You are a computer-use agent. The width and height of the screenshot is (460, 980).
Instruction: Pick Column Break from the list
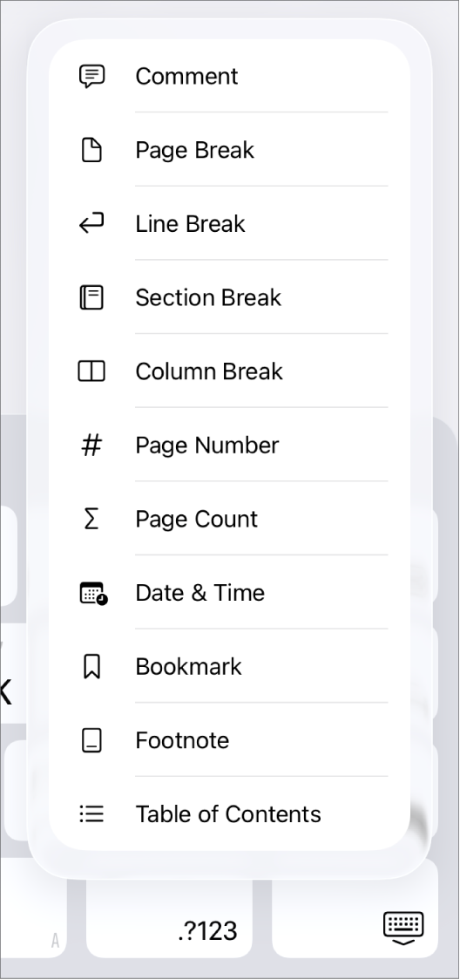coord(229,371)
